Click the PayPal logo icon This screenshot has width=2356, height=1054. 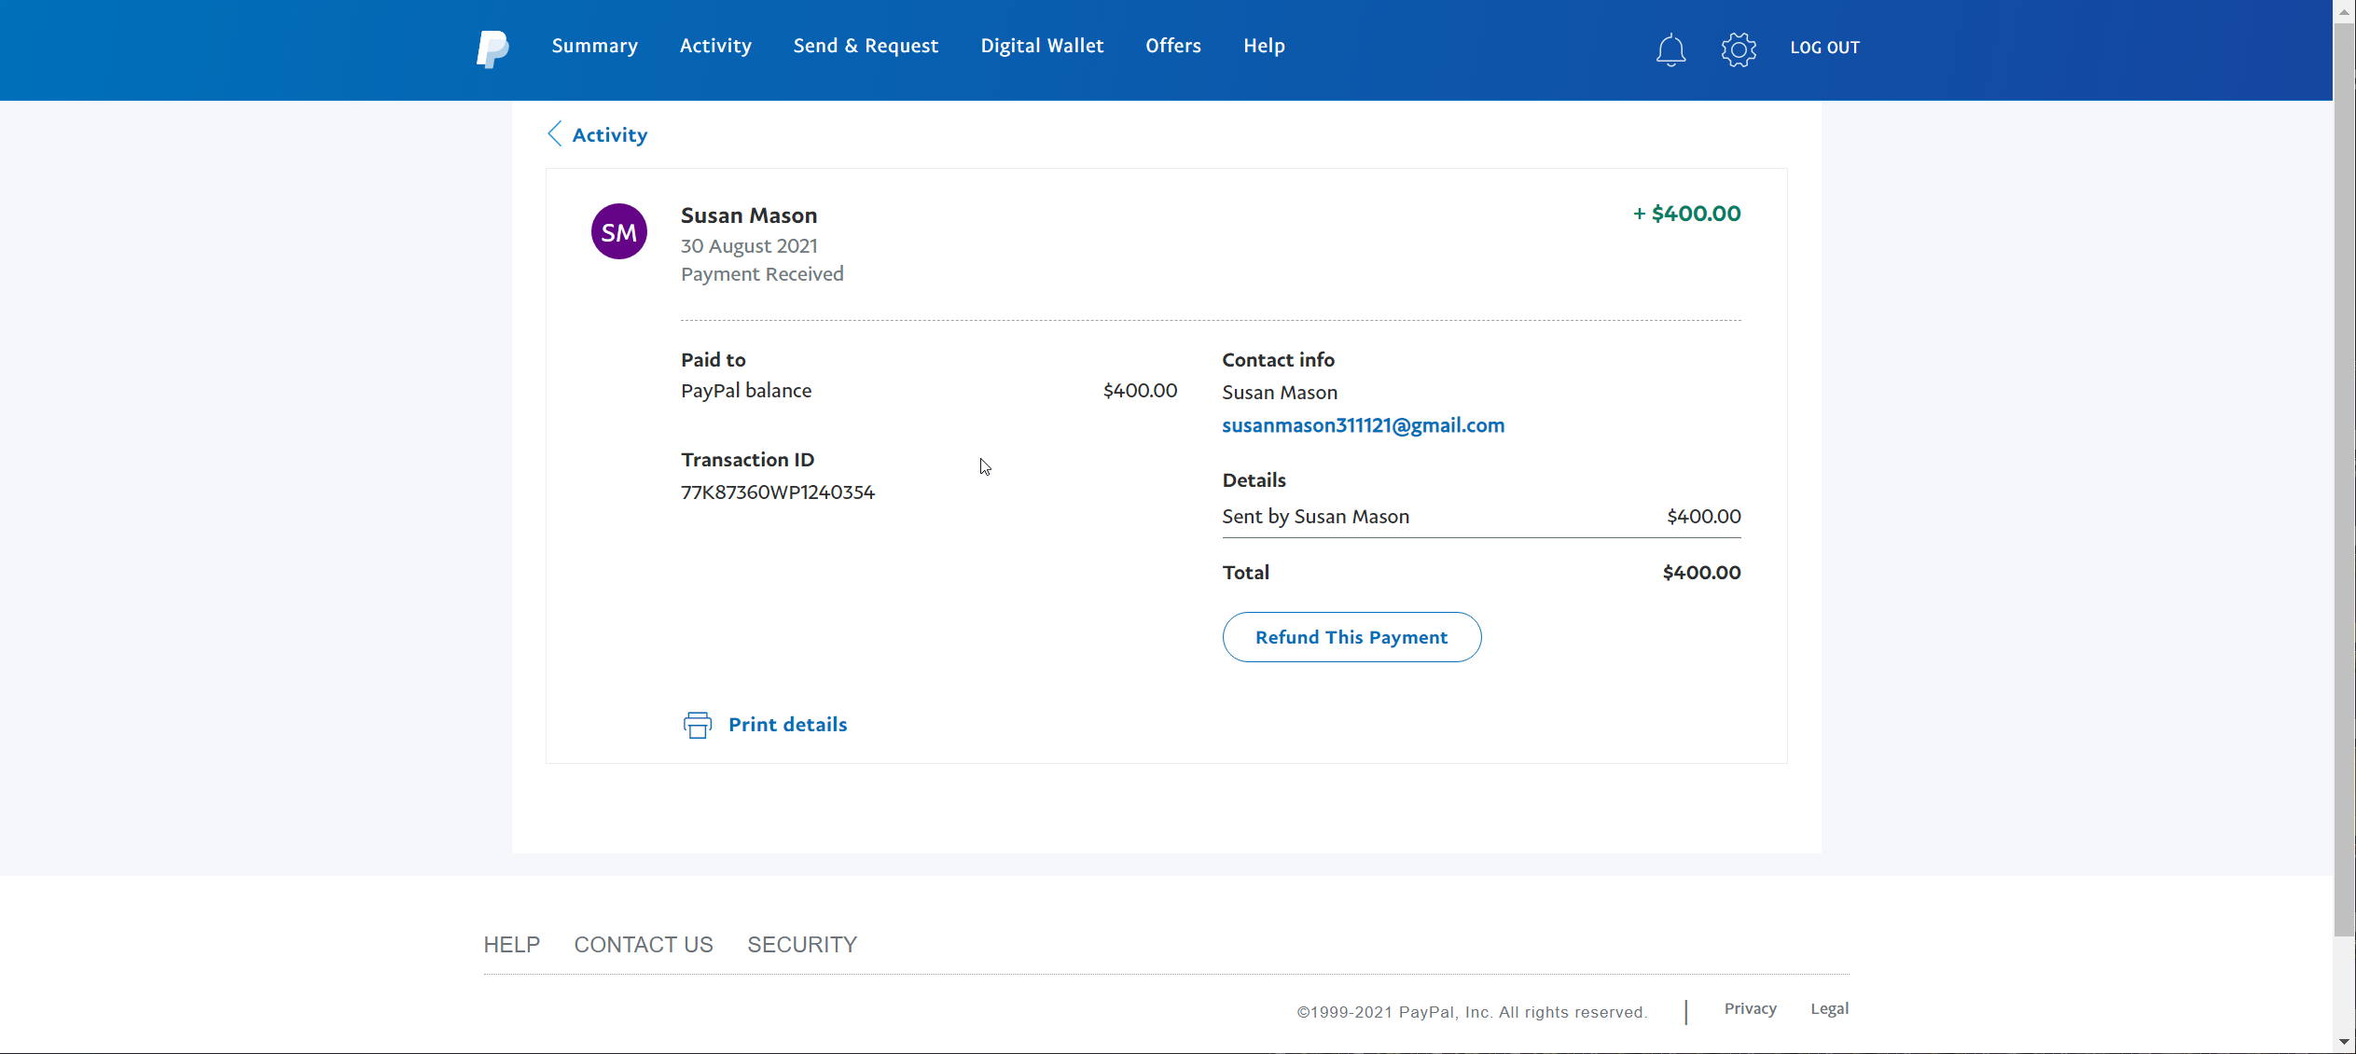(x=492, y=48)
